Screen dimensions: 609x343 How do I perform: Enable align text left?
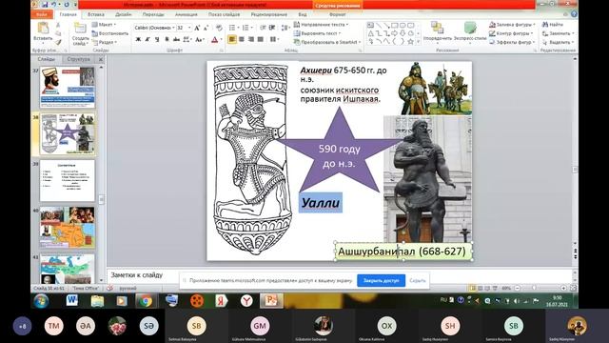coord(232,39)
